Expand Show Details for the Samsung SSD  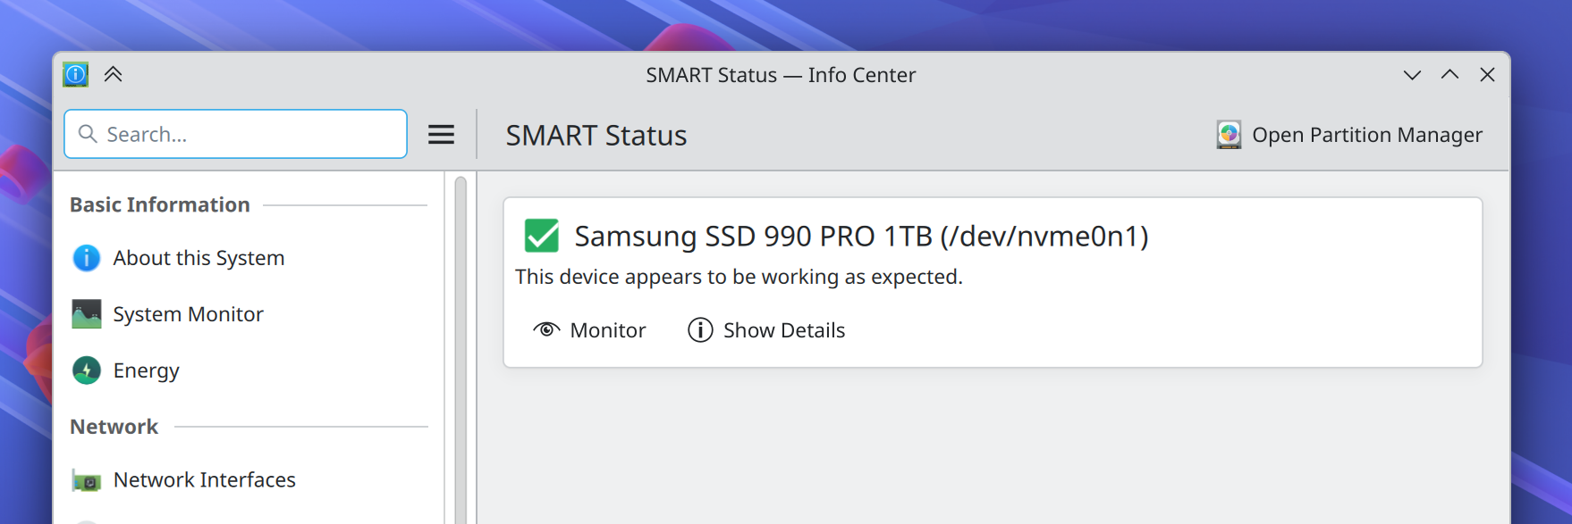(784, 329)
